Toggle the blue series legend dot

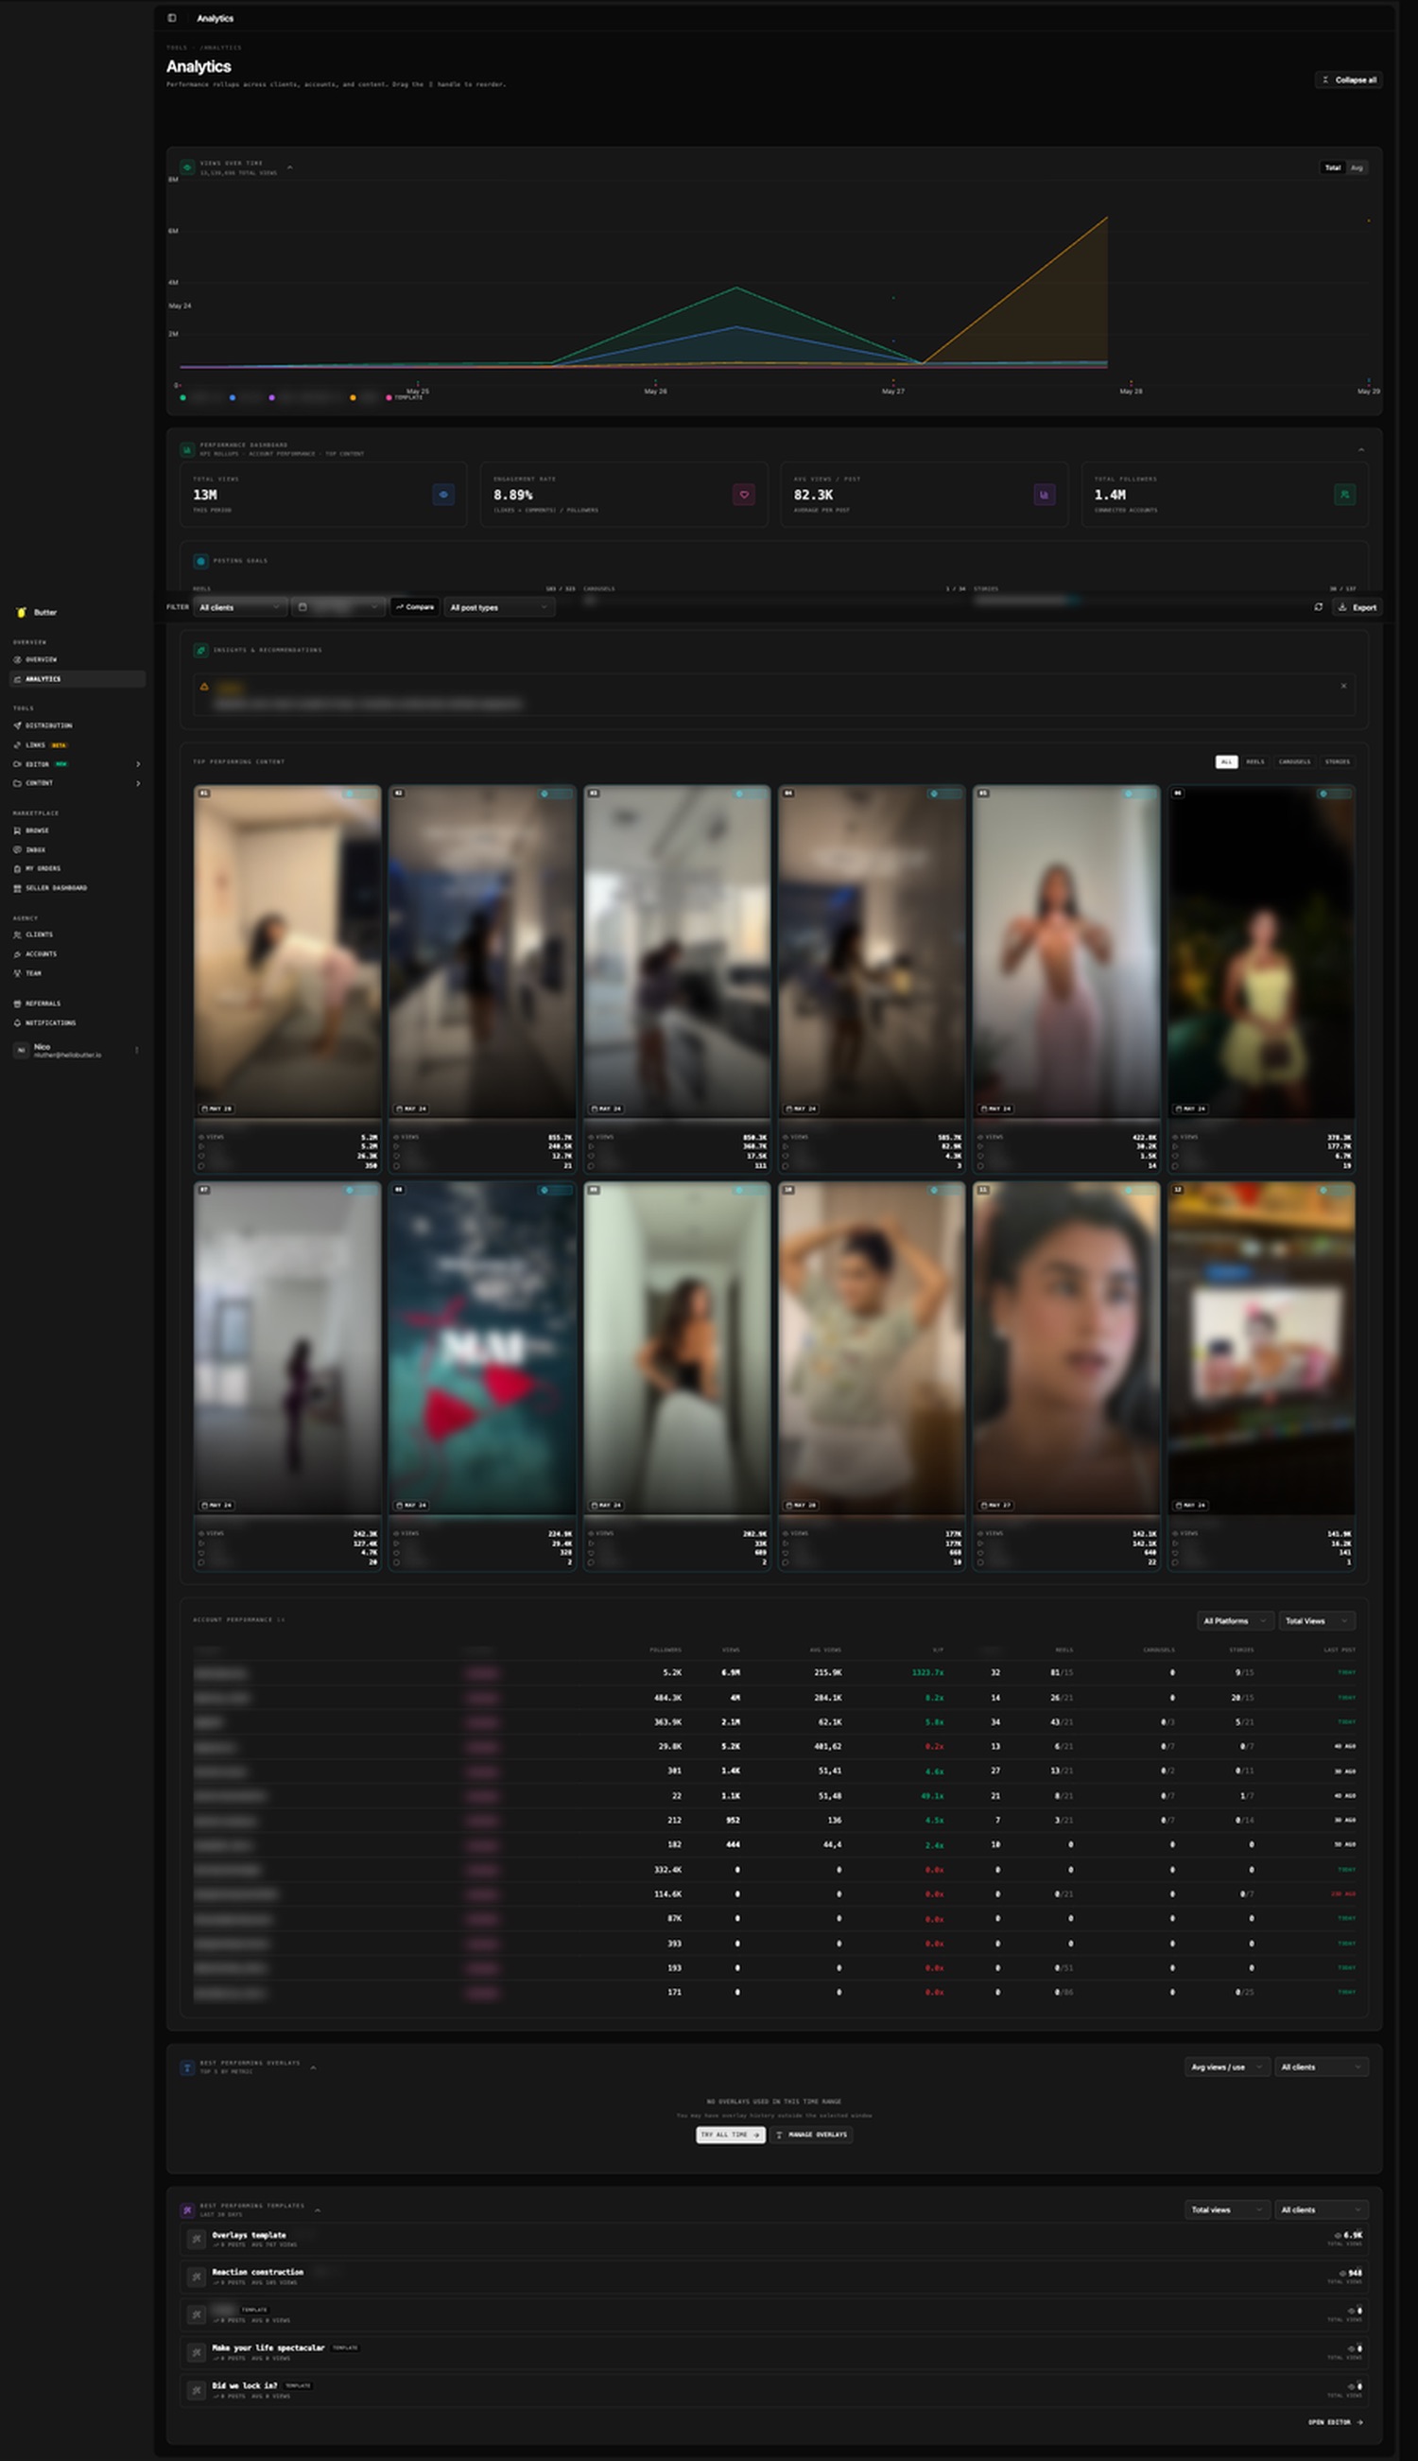pos(232,397)
